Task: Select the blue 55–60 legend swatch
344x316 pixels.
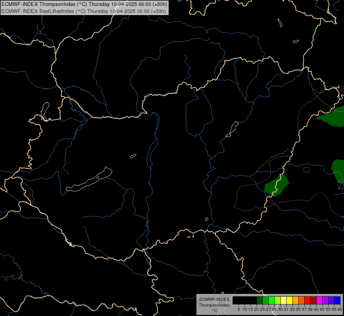Action: [337, 300]
